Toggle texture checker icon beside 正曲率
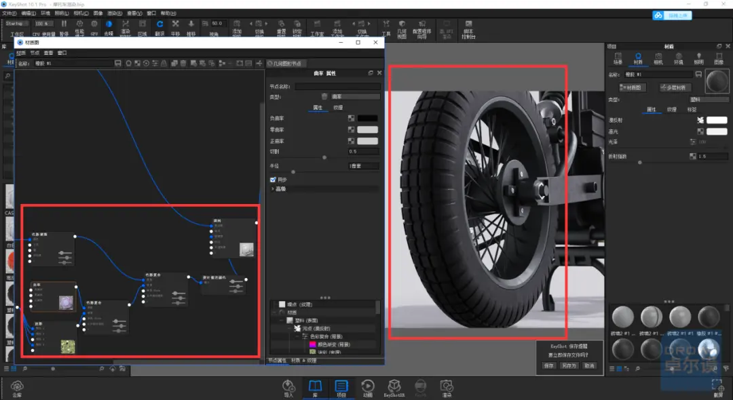The height and width of the screenshot is (400, 733). 351,141
